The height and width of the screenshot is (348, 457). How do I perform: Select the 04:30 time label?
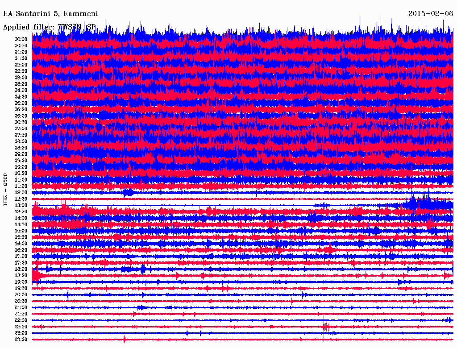coord(21,97)
